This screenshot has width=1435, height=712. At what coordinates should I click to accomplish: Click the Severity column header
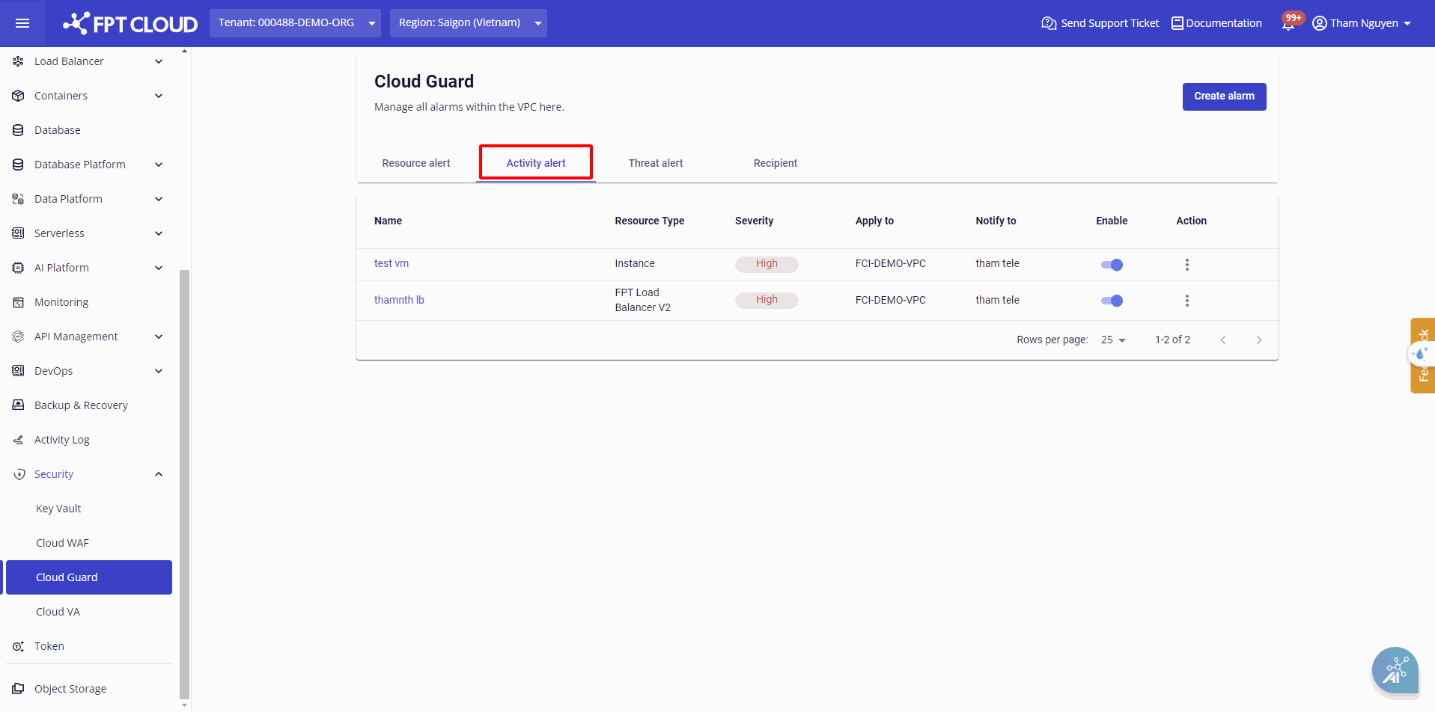pyautogui.click(x=754, y=221)
